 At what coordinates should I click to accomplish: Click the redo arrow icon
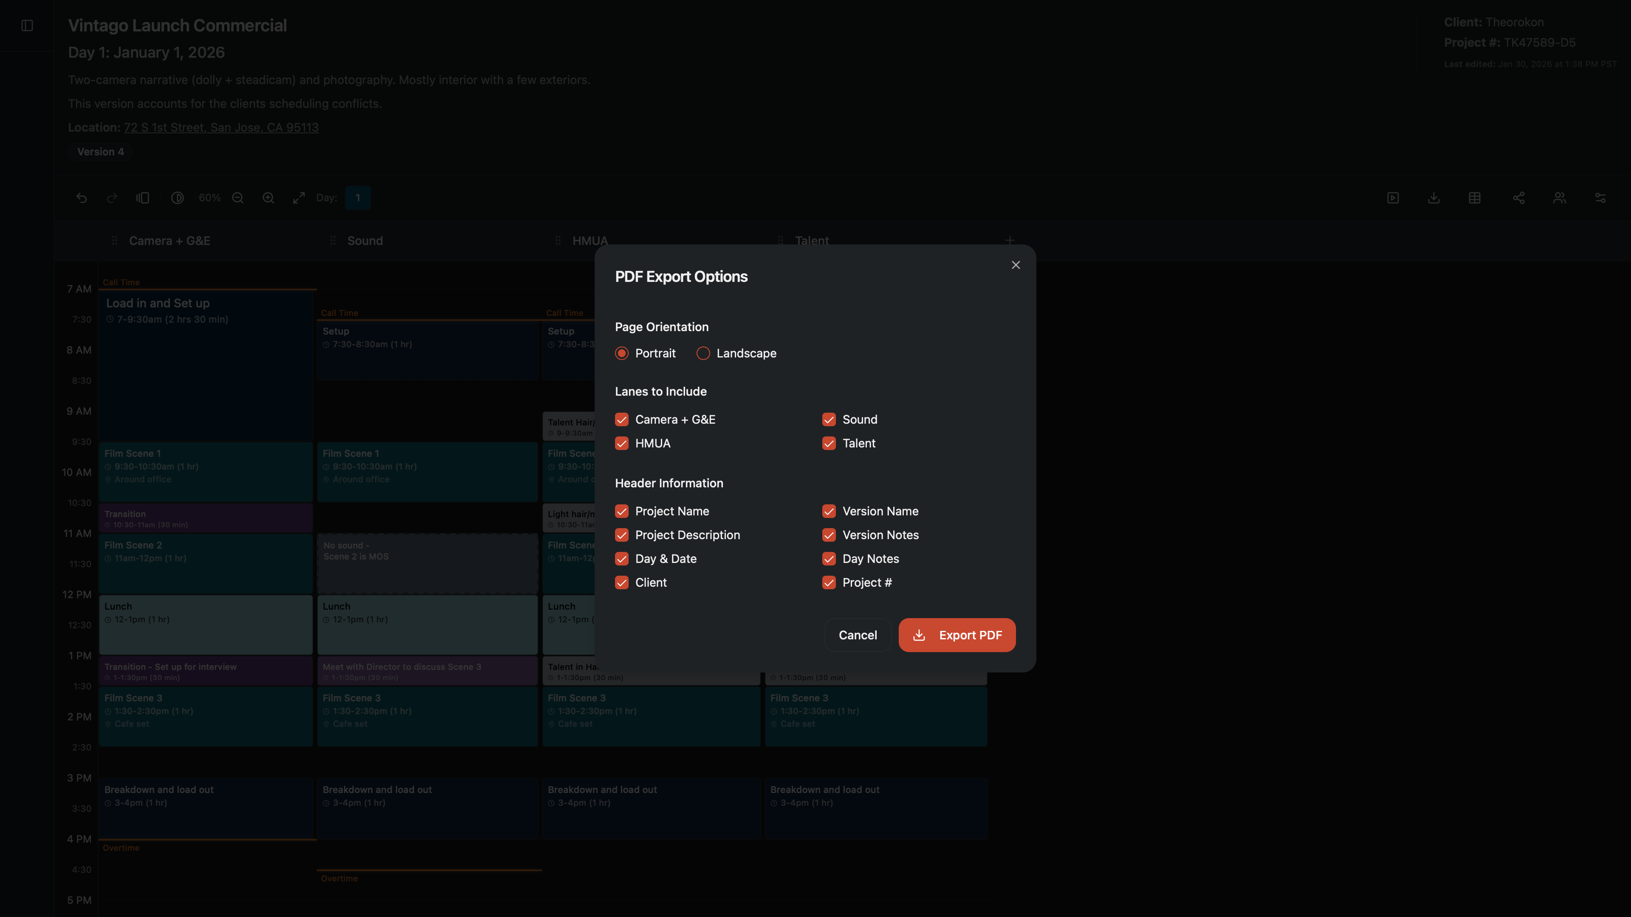(112, 198)
